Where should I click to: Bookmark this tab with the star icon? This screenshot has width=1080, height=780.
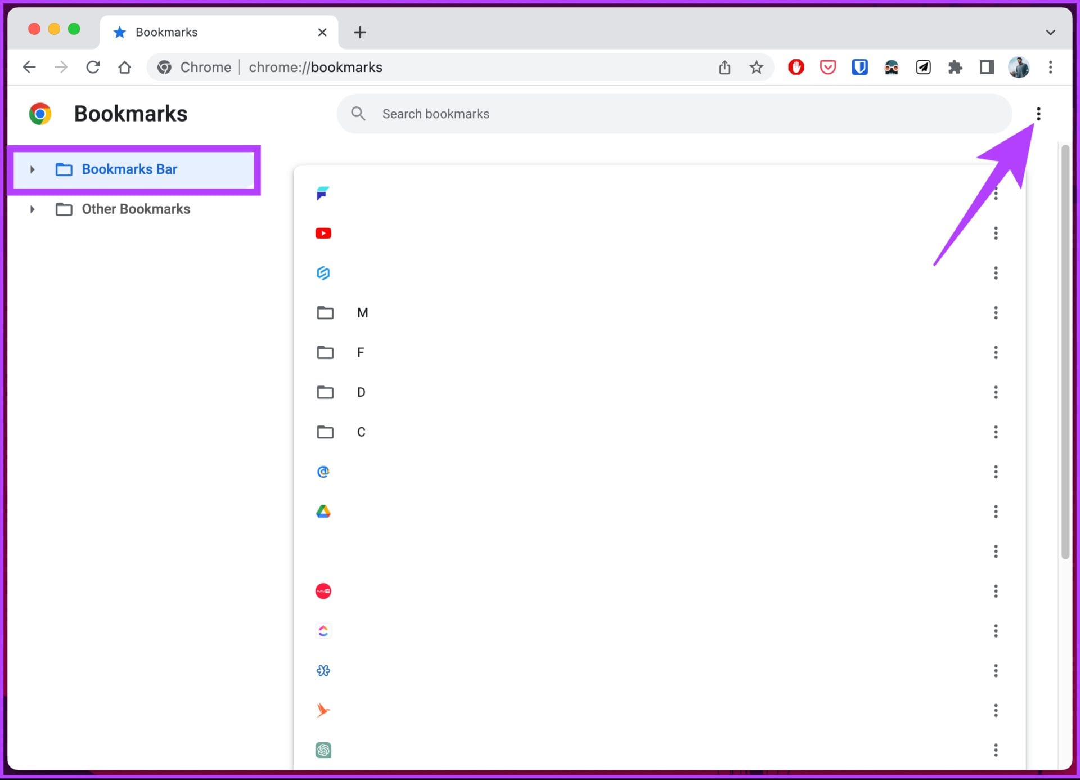pos(757,68)
